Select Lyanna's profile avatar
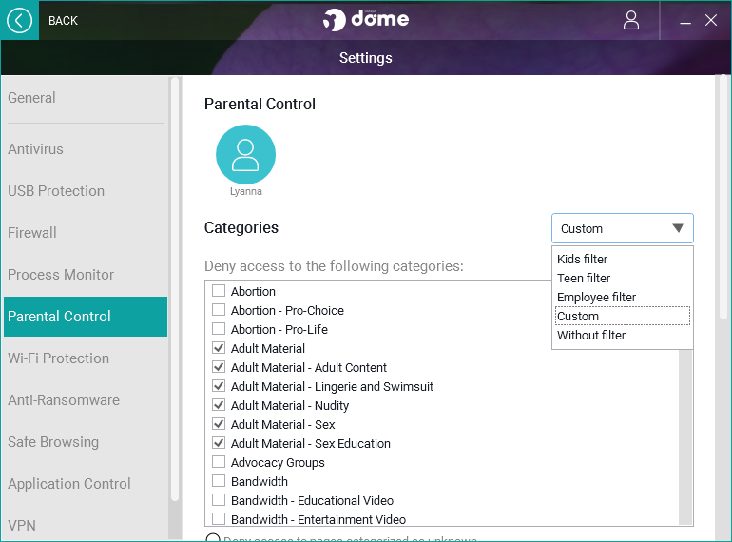The width and height of the screenshot is (732, 542). pos(245,154)
